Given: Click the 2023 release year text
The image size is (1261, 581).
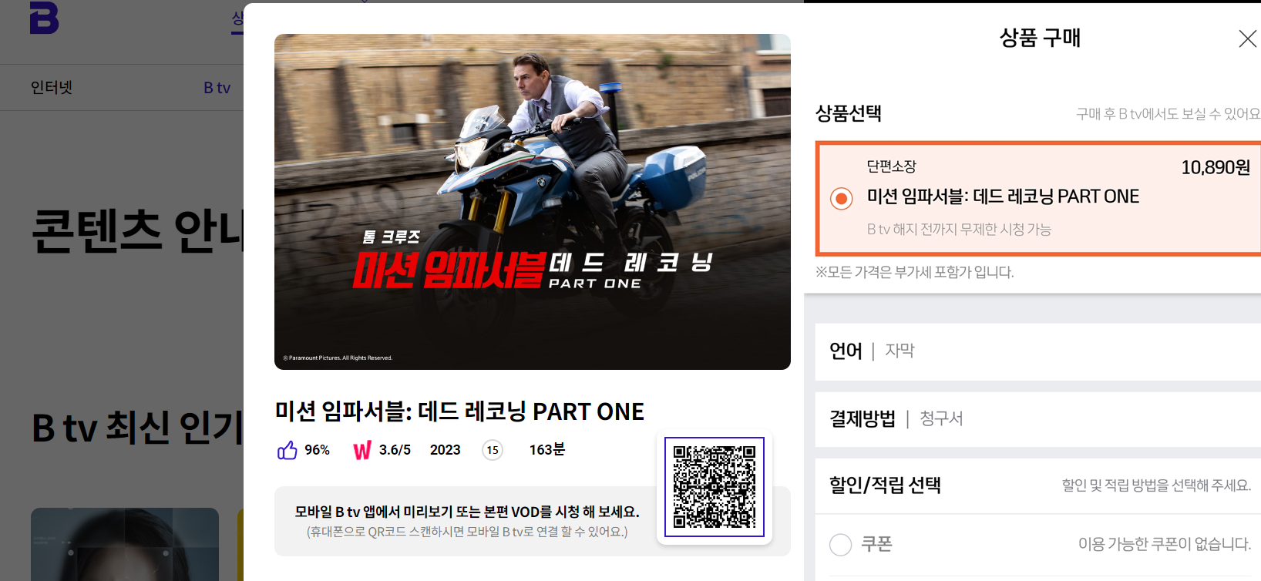Looking at the screenshot, I should point(445,450).
